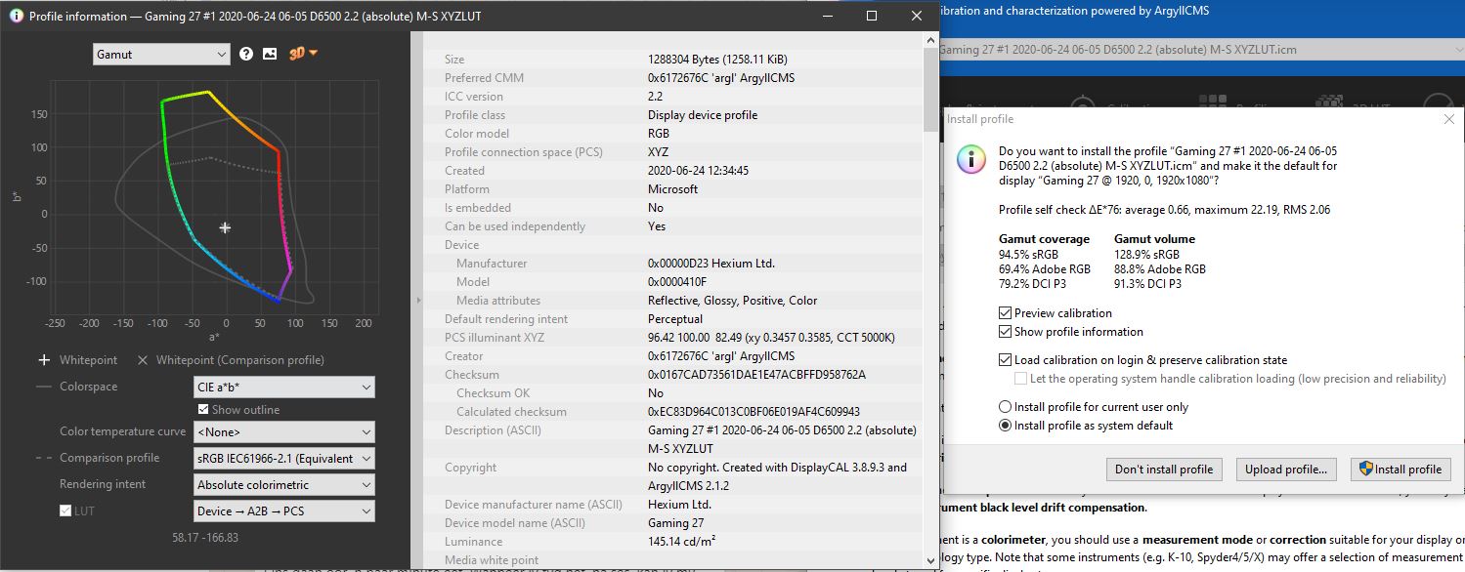This screenshot has width=1465, height=572.
Task: Minimize the Profile information window
Action: 828,17
